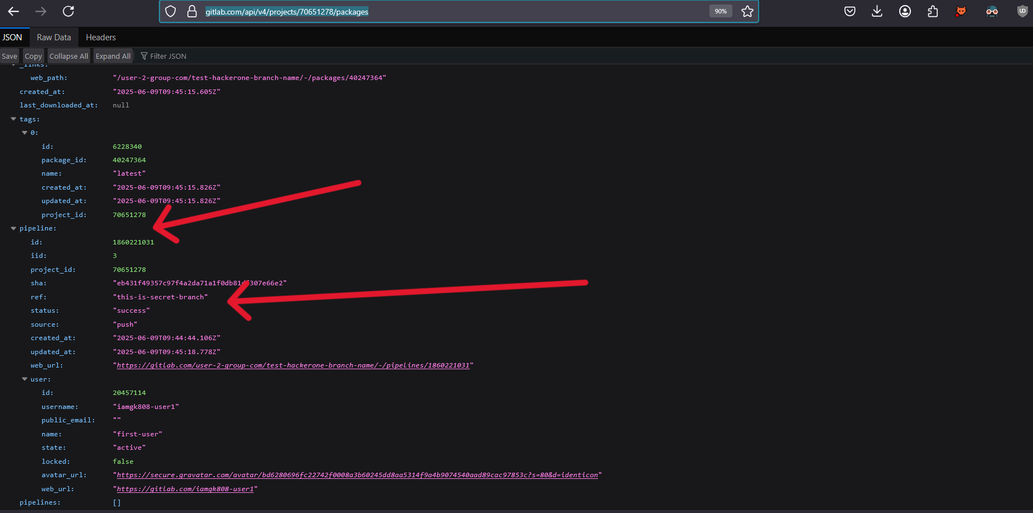Click the padlock site security icon
Screen dimensions: 1033x513
pyautogui.click(x=192, y=11)
